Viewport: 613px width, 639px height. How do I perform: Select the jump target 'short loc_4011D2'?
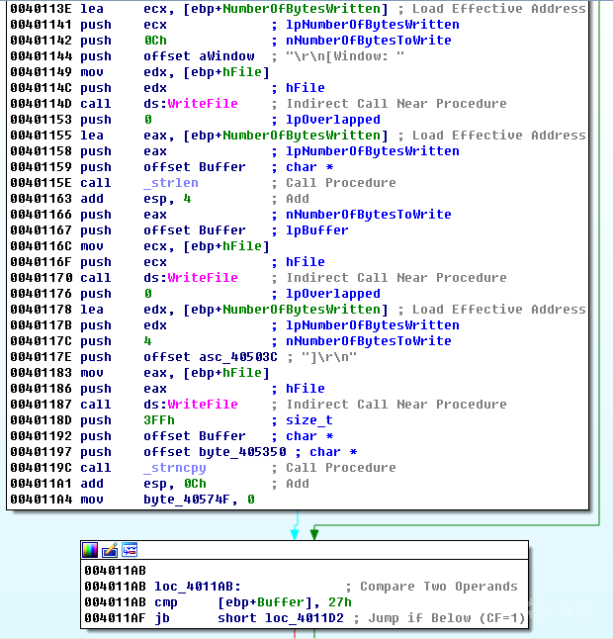pyautogui.click(x=281, y=618)
